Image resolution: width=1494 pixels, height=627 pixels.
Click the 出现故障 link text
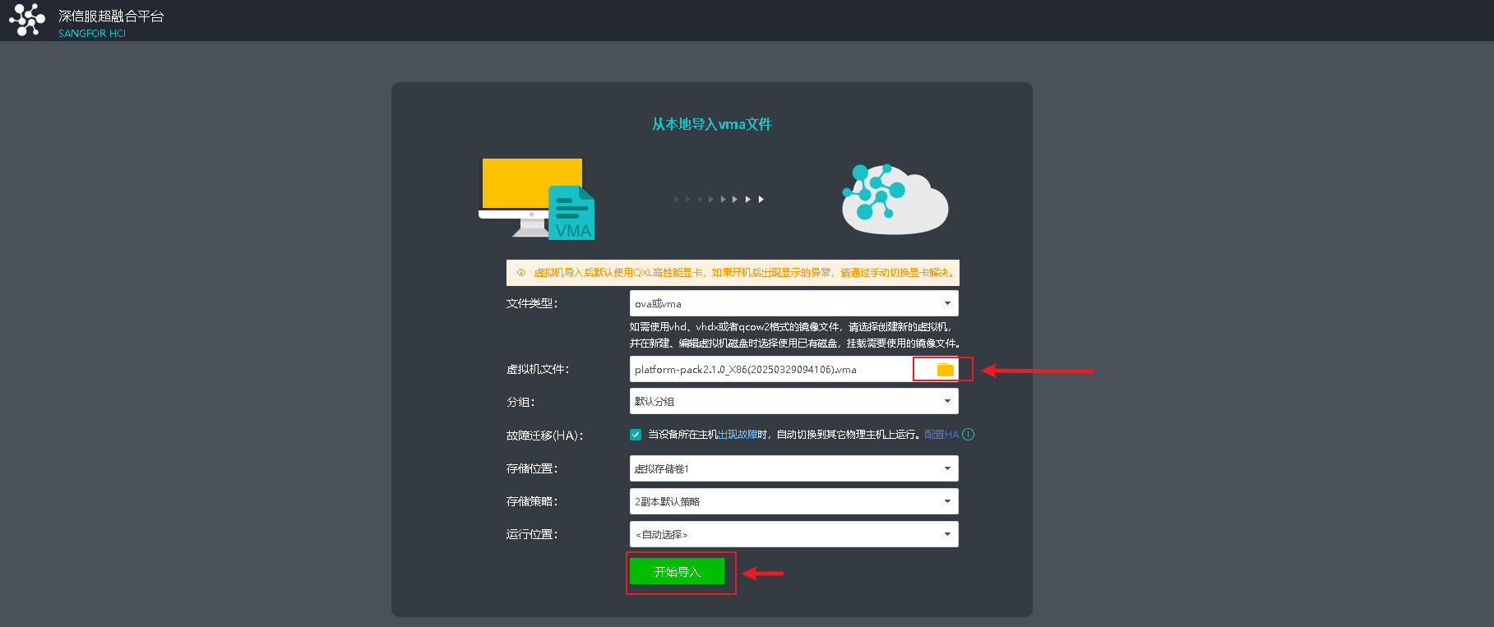[738, 435]
